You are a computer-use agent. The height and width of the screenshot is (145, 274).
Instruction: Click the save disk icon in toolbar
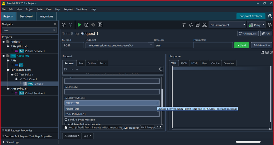(x=86, y=25)
